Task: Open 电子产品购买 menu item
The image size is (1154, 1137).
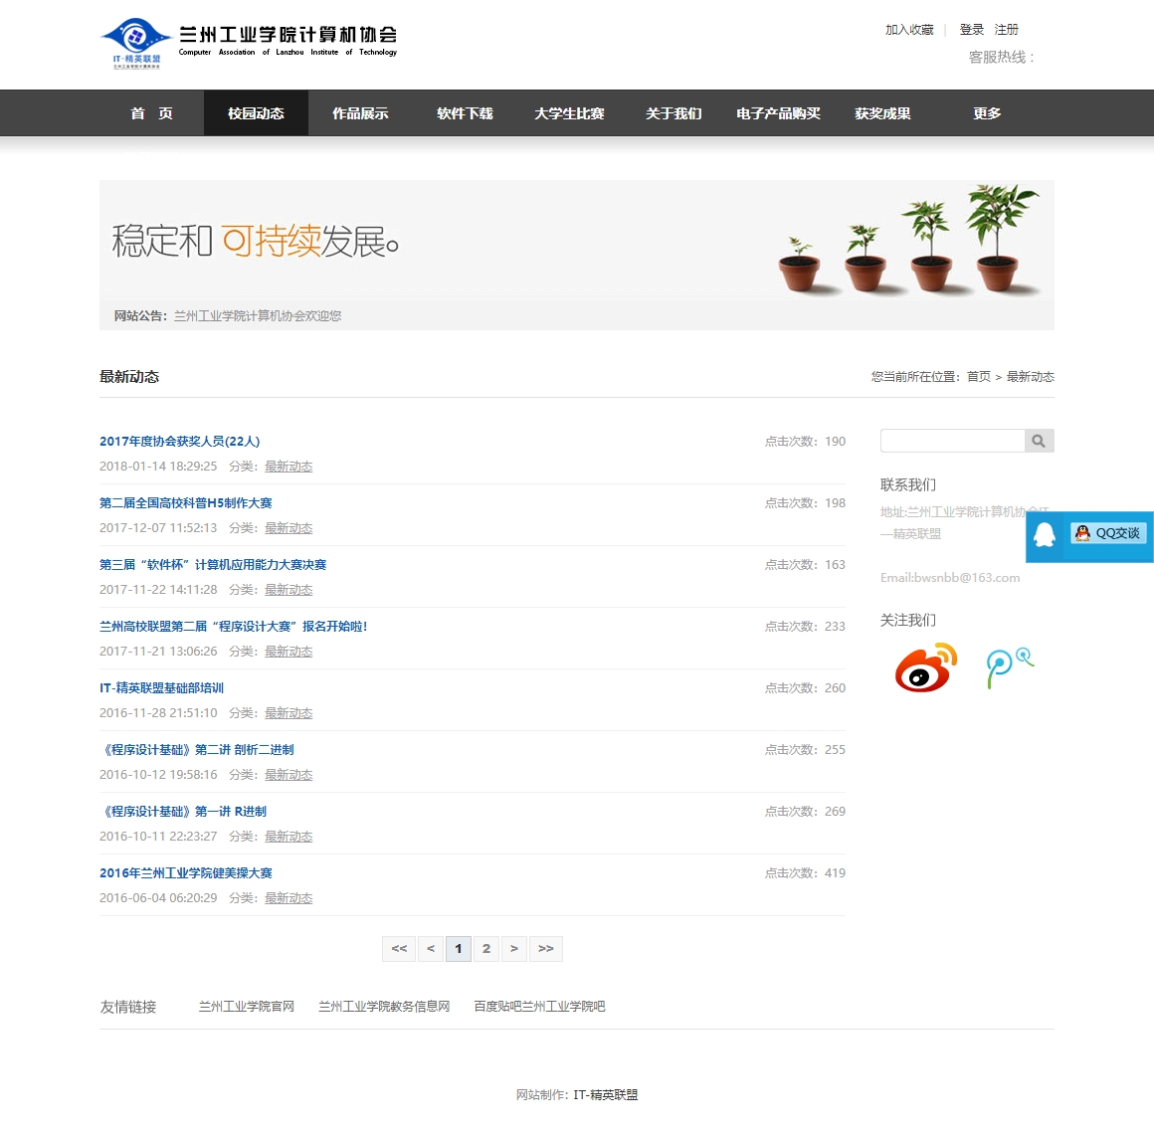Action: click(778, 113)
